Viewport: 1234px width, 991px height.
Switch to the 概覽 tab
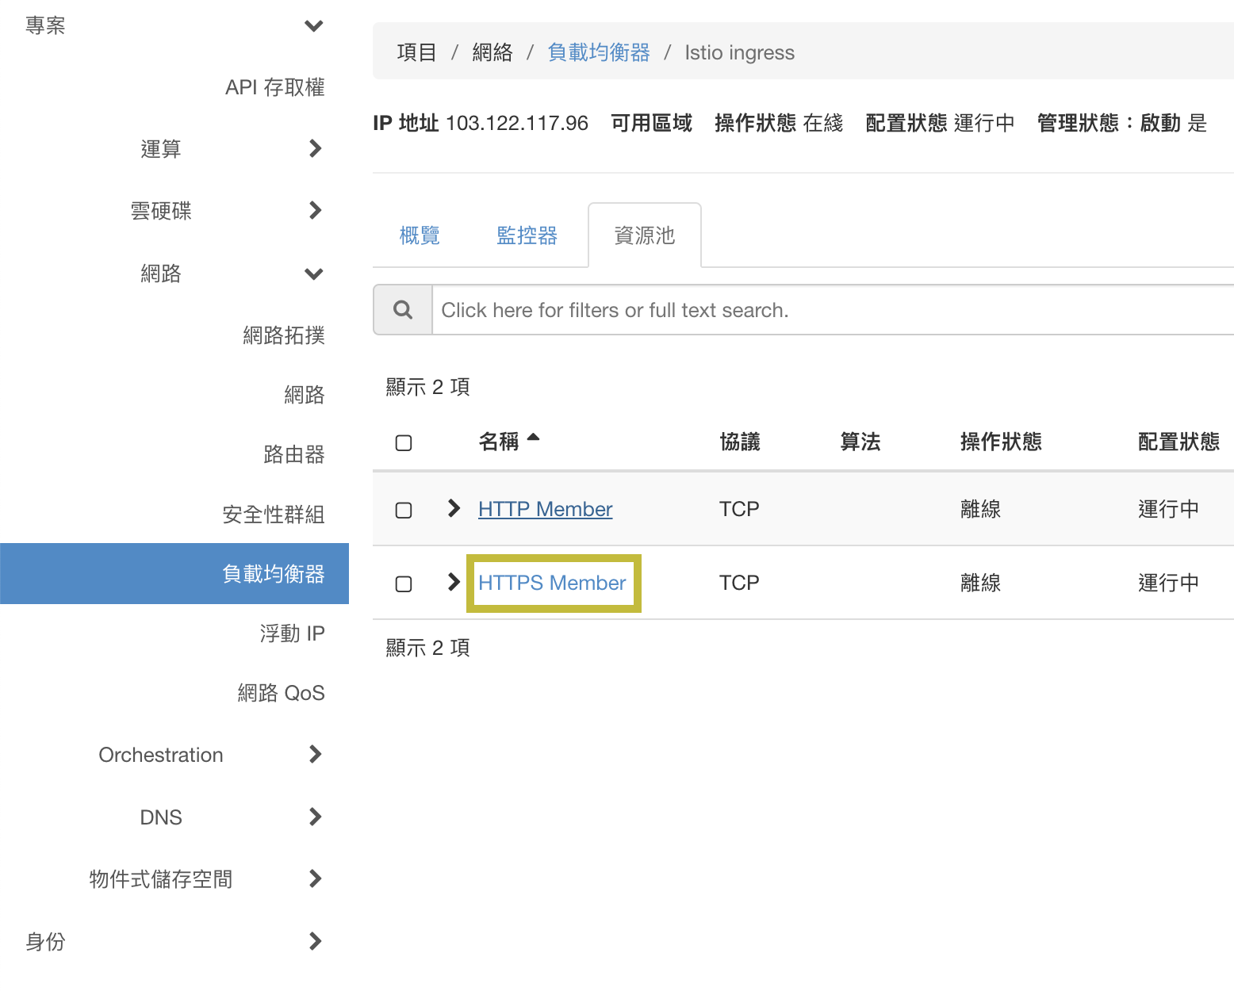[420, 235]
